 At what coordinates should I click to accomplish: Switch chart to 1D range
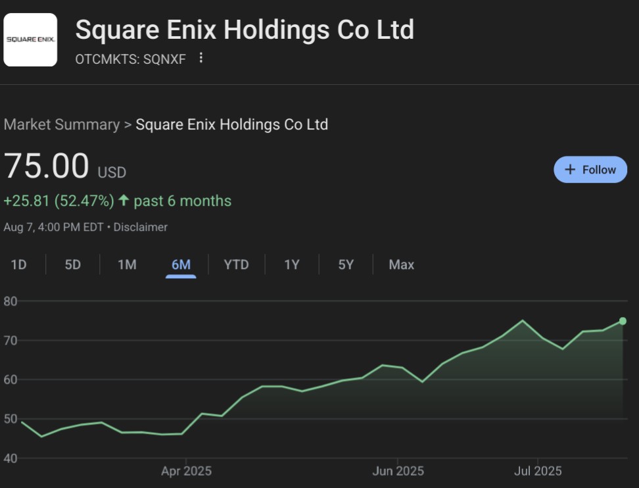tap(19, 264)
